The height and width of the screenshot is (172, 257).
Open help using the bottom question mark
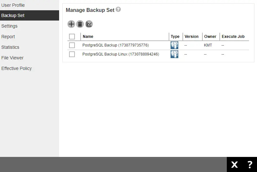click(250, 165)
